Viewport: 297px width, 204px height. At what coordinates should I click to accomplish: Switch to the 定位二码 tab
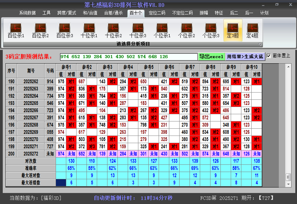pos(157,13)
